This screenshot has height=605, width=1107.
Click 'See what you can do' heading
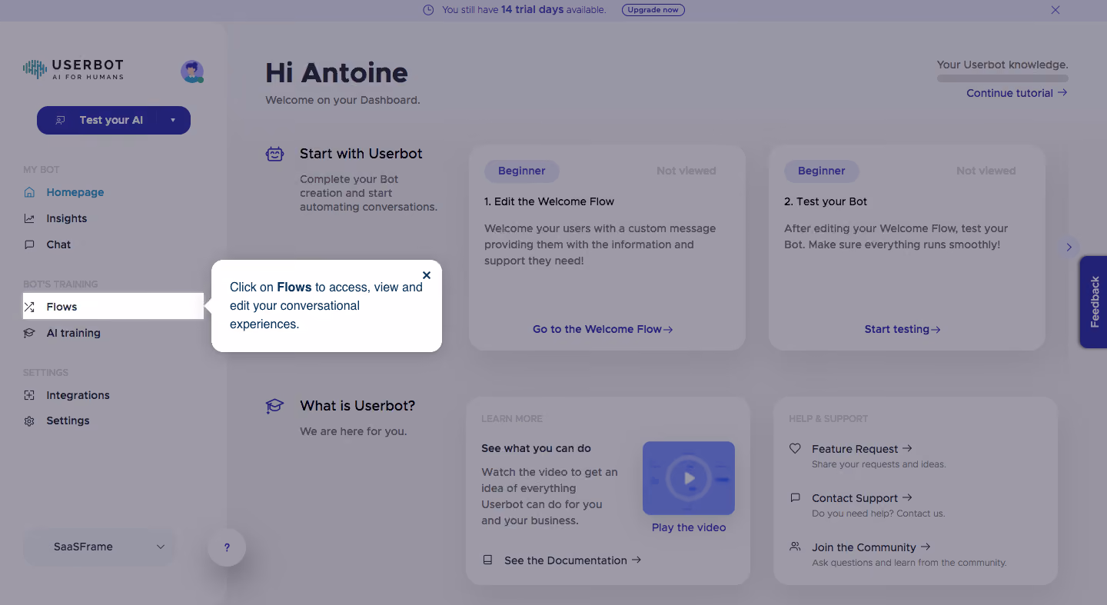[536, 448]
